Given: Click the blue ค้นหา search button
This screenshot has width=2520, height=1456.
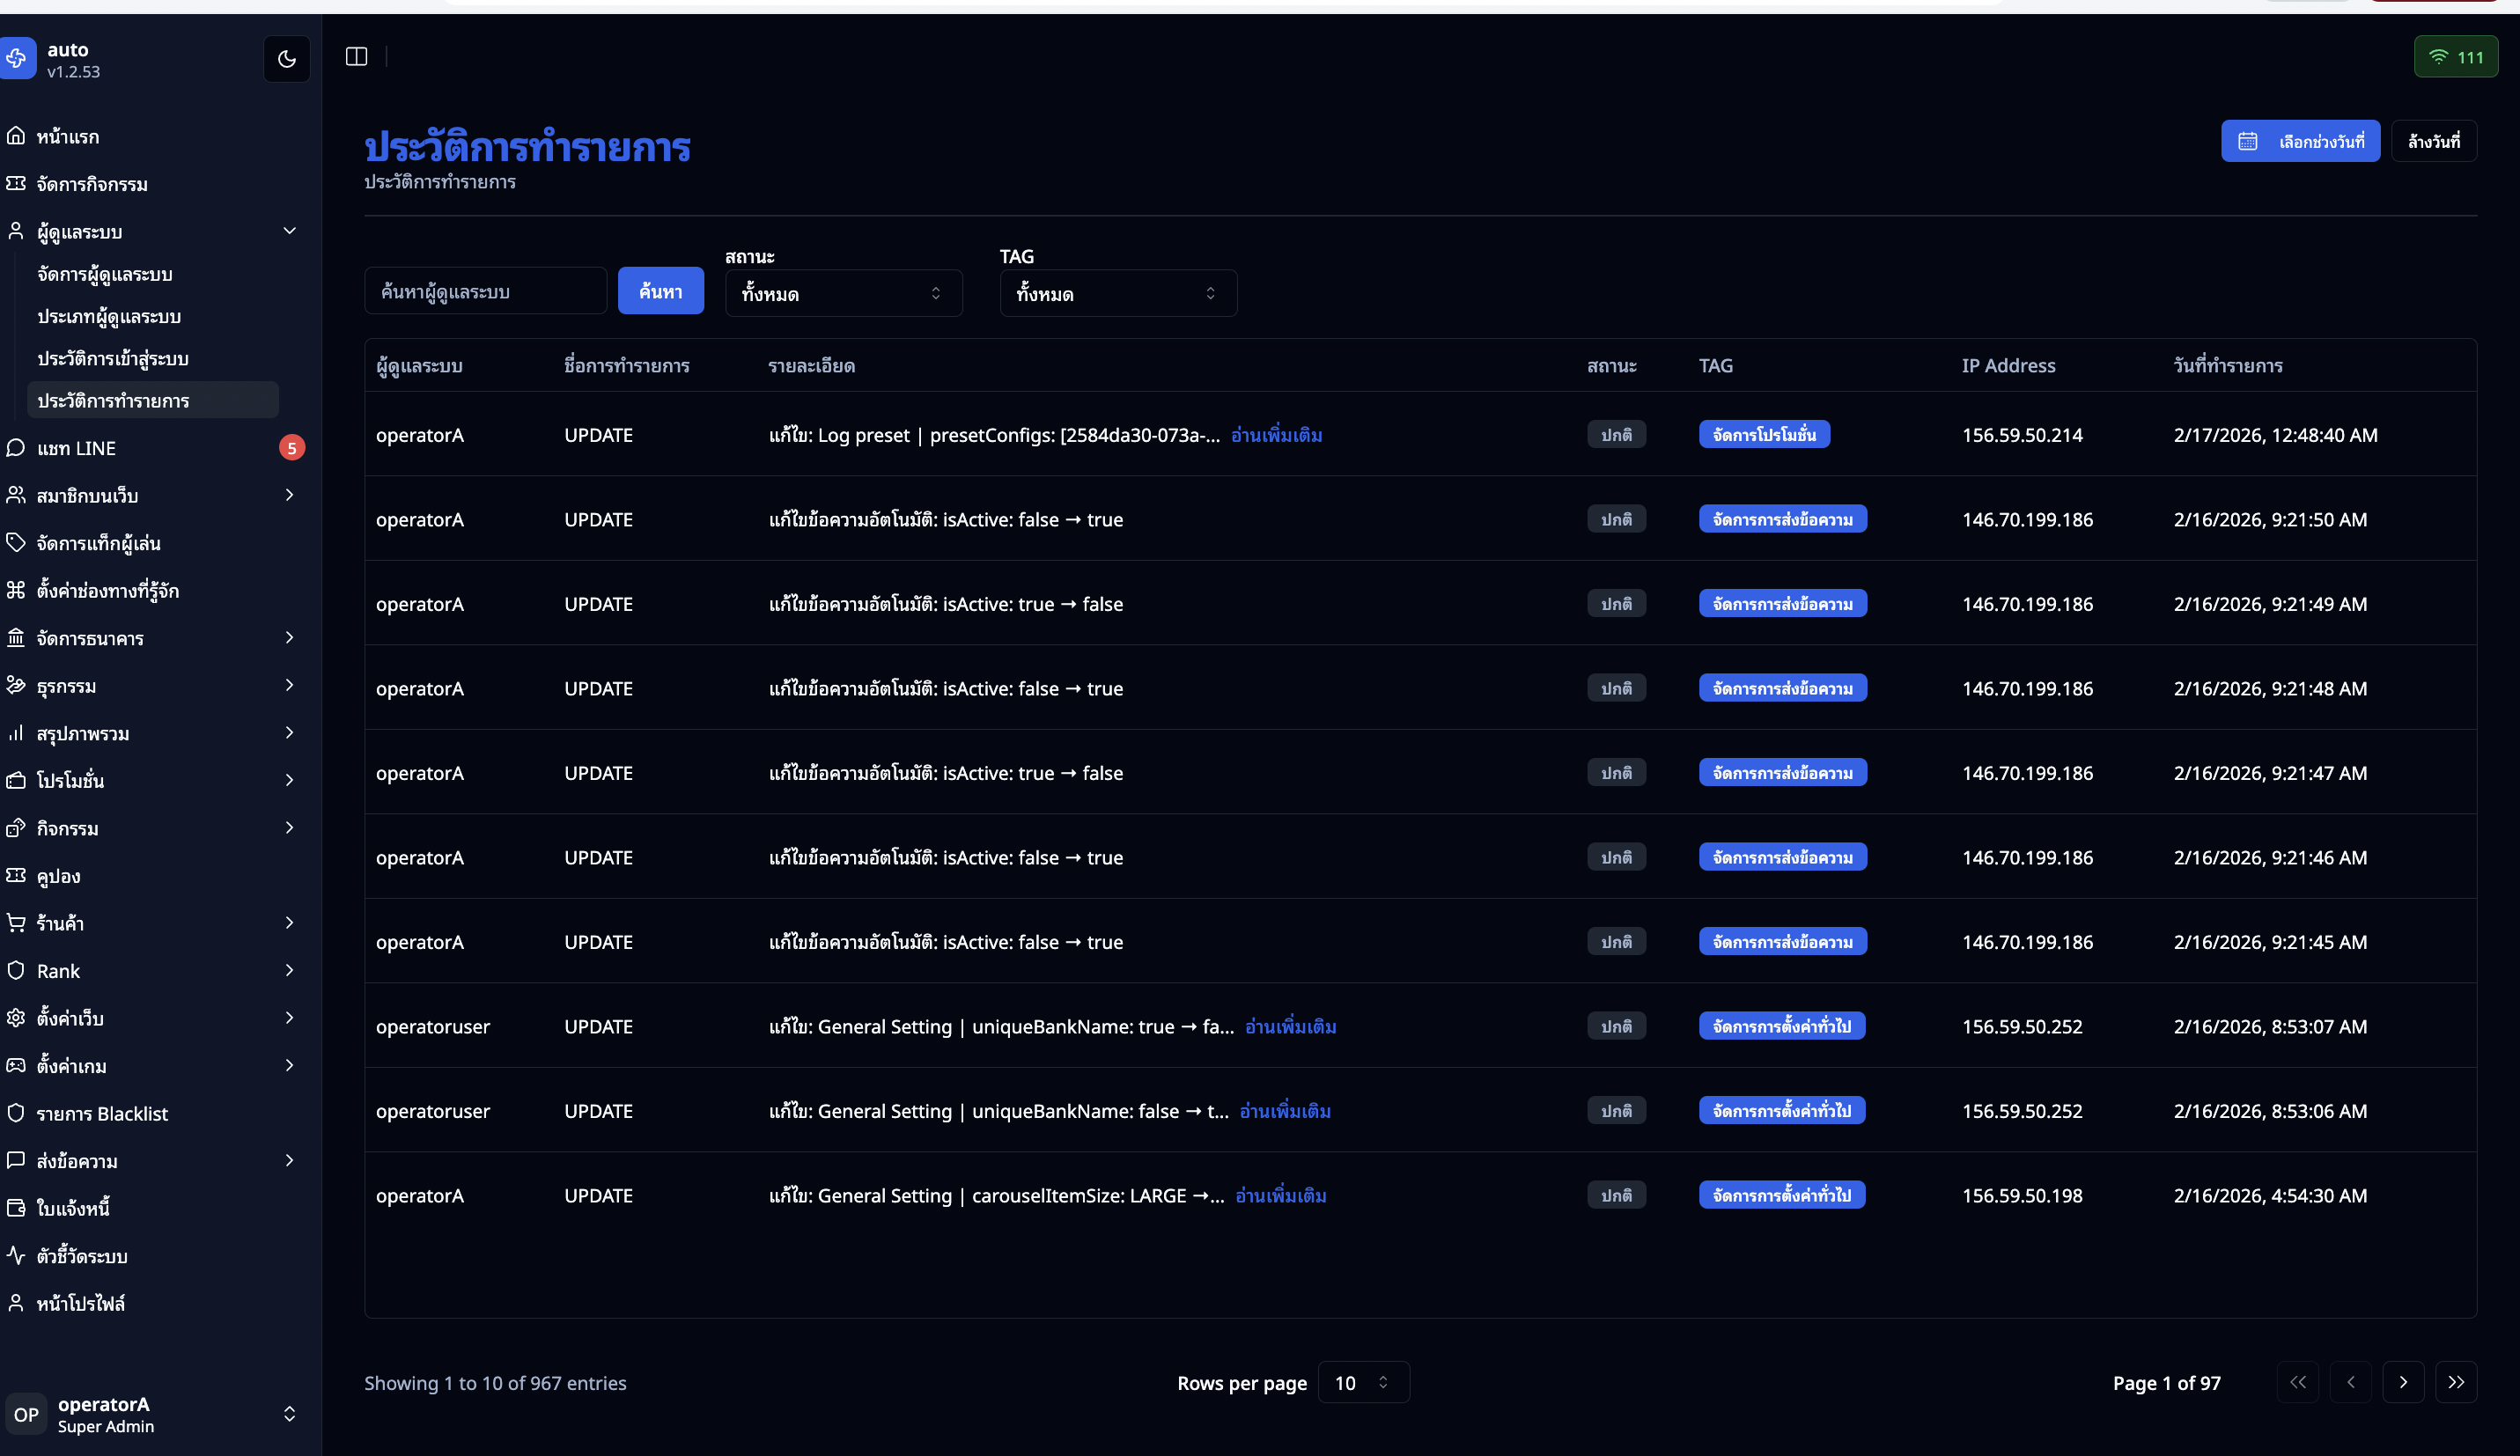Looking at the screenshot, I should 660,291.
